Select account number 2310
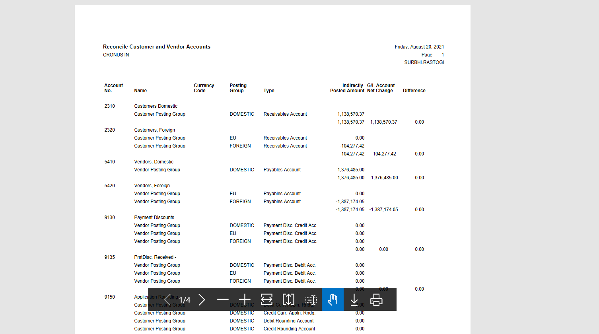This screenshot has height=334, width=599. click(109, 106)
